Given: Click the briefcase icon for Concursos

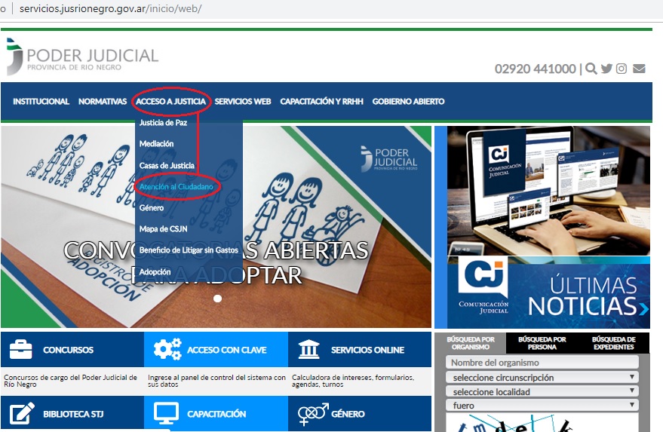Looking at the screenshot, I should tap(20, 350).
